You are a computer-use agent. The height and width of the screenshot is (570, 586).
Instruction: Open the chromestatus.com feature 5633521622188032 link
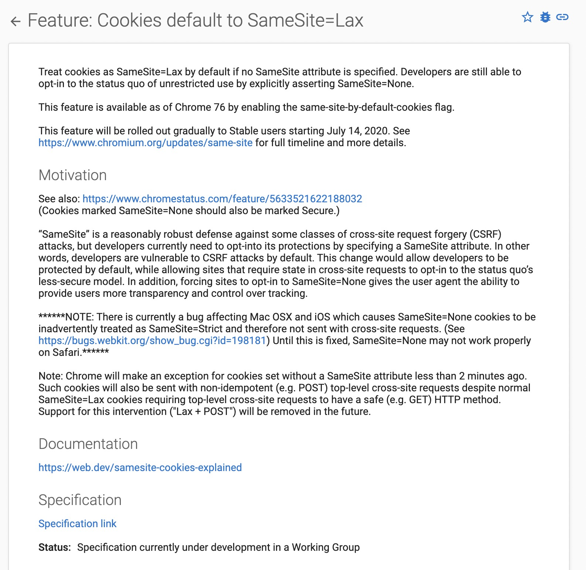point(222,199)
